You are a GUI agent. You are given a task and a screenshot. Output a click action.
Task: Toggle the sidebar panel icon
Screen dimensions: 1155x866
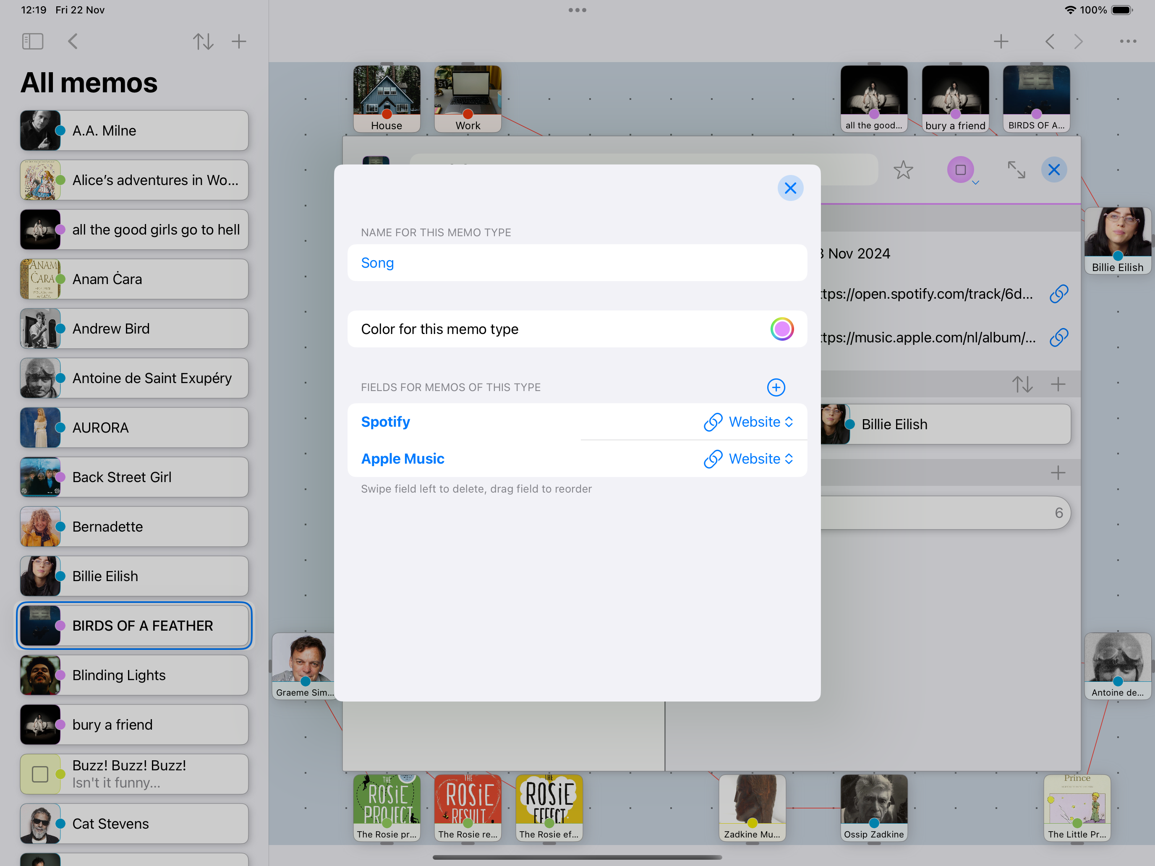32,41
